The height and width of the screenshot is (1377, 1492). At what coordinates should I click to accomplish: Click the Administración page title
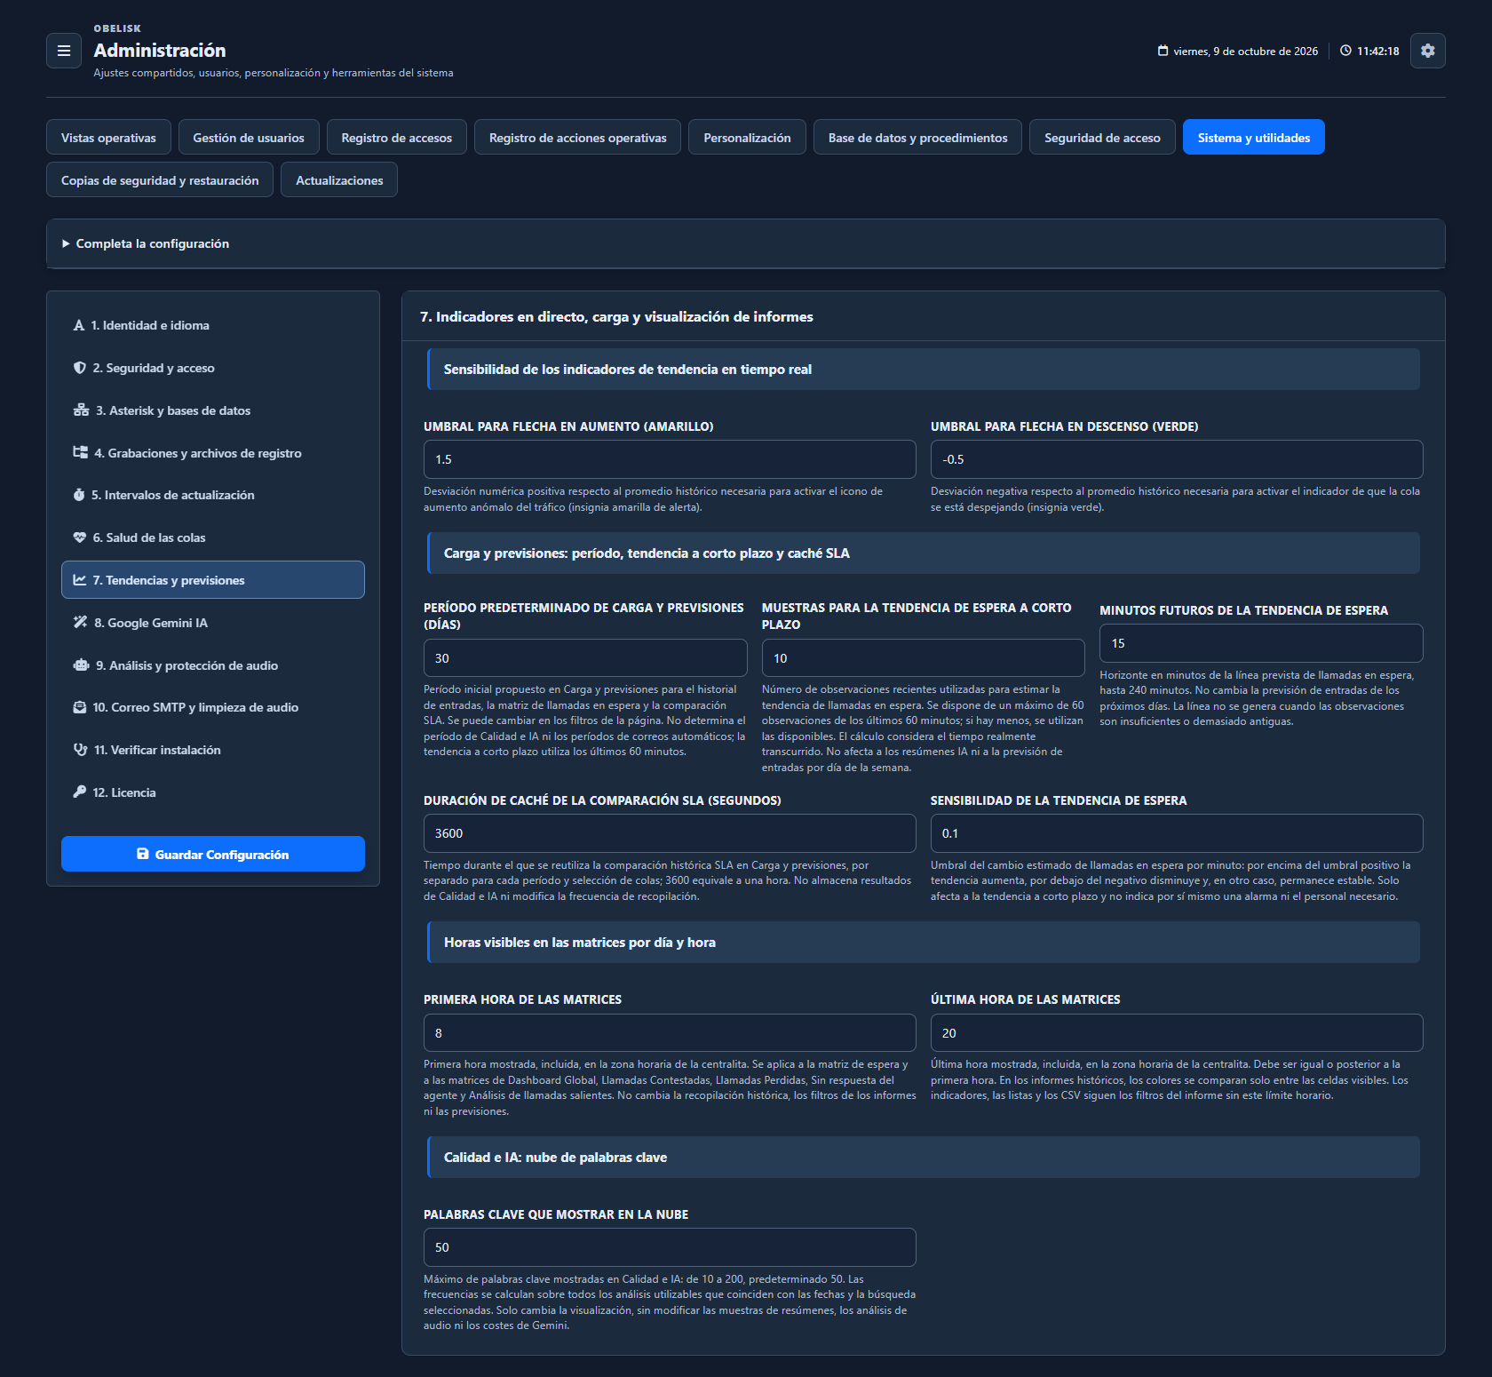160,51
